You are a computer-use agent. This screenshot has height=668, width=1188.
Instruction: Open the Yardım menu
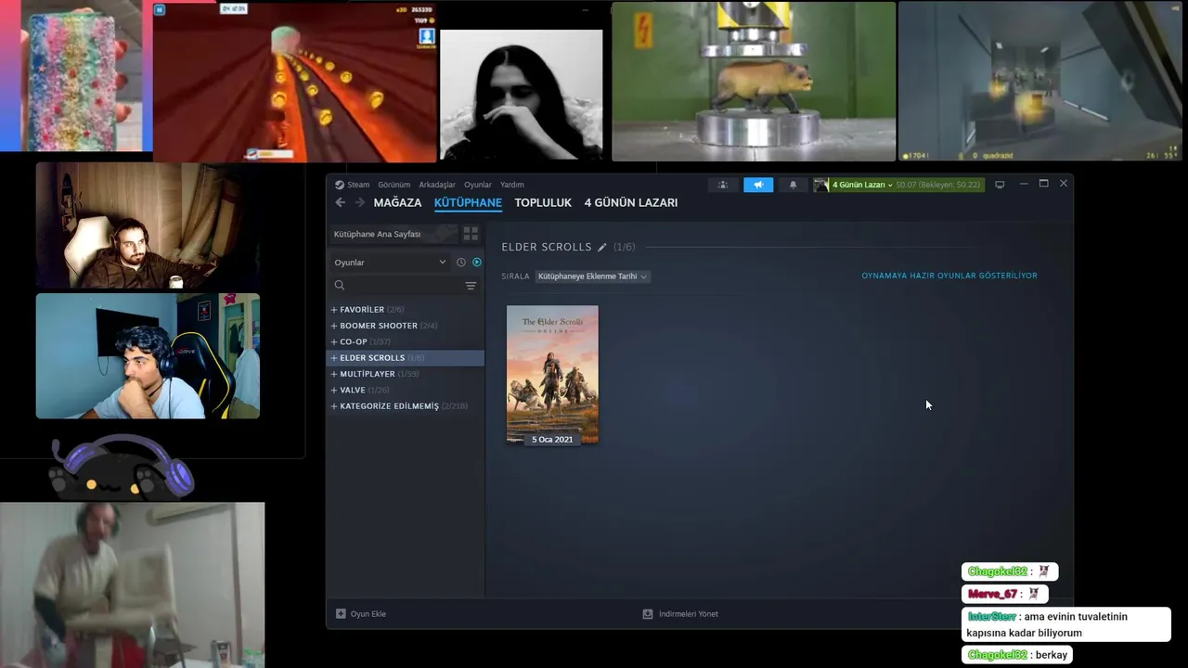click(x=512, y=185)
